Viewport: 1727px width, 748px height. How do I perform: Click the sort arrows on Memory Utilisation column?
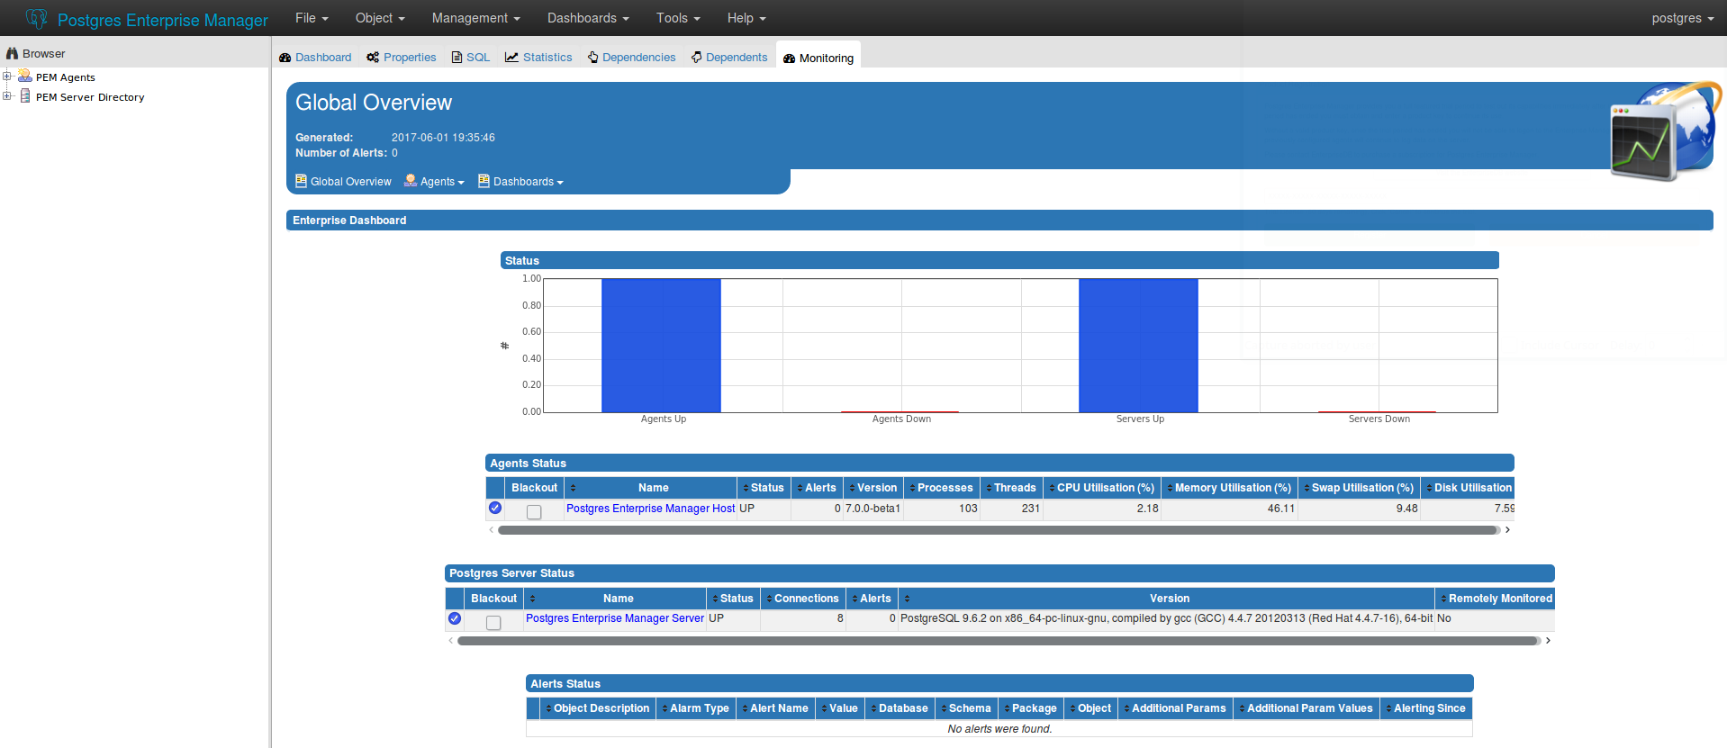tap(1170, 488)
